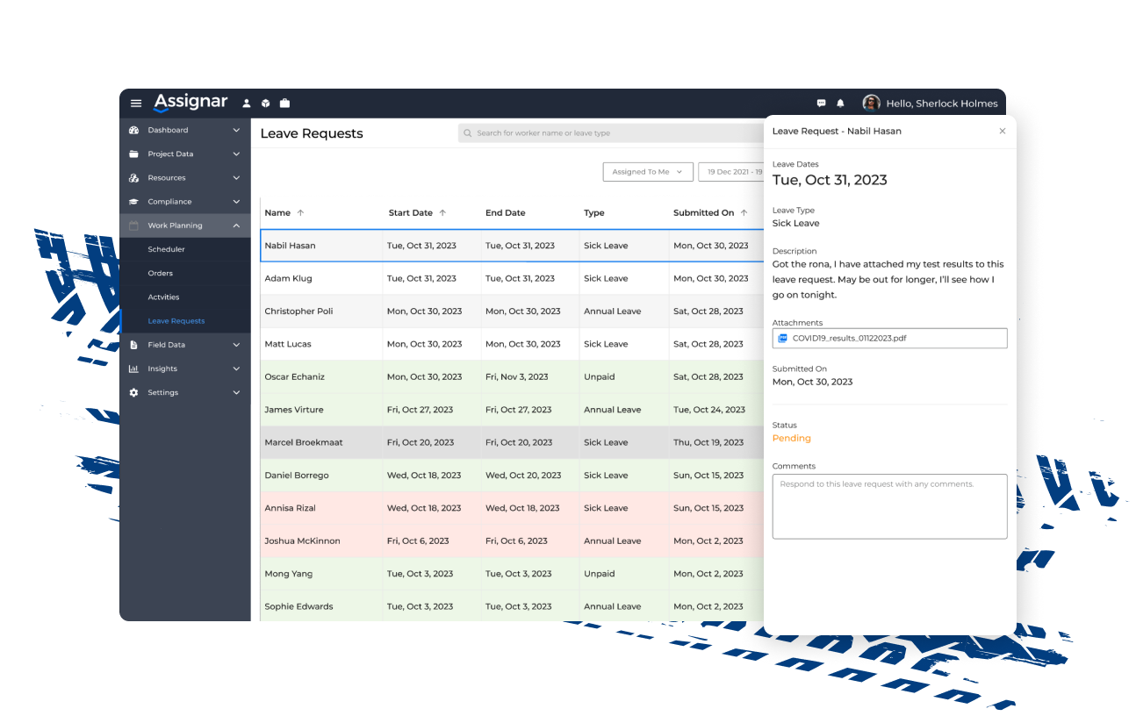Open the COVID19_results PDF attachment
The image size is (1136, 723).
tap(889, 337)
